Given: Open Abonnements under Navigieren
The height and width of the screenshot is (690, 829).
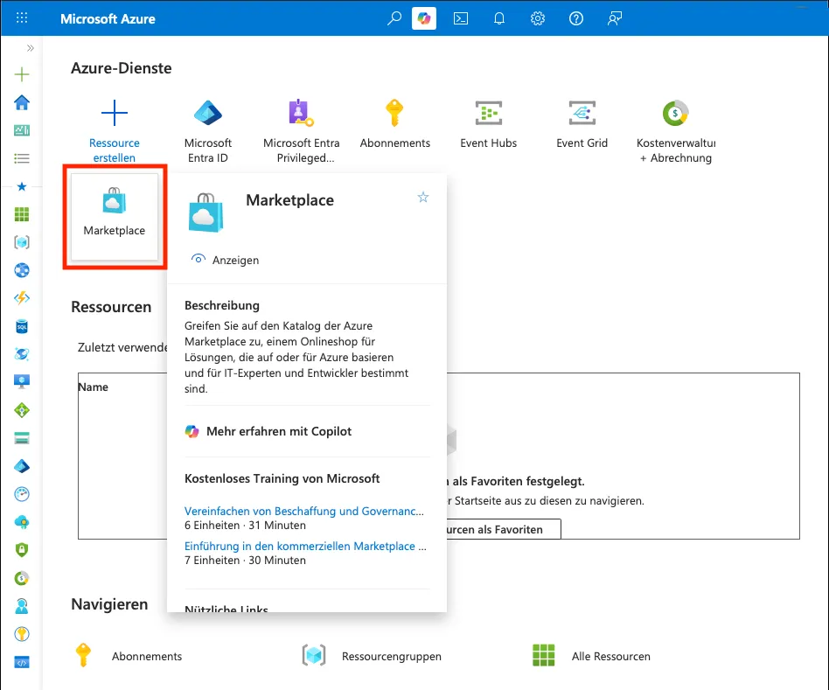Looking at the screenshot, I should 129,656.
